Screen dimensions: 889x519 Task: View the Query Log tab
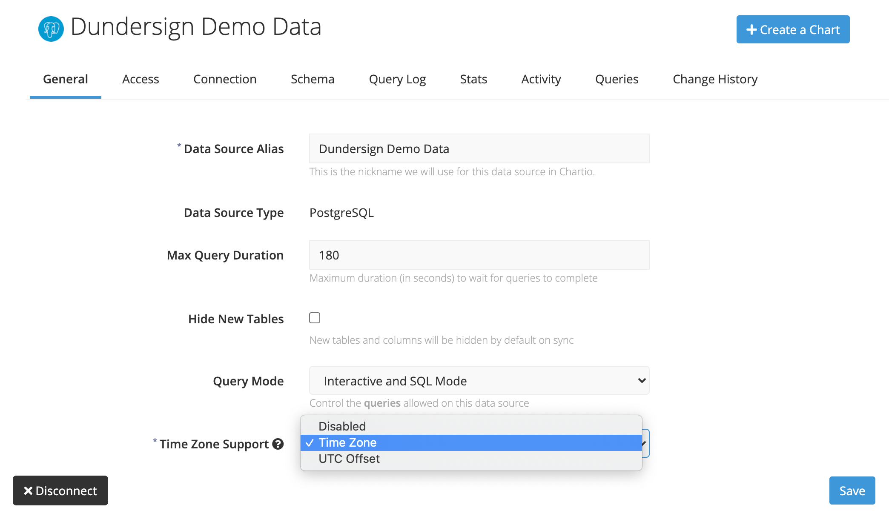(397, 79)
